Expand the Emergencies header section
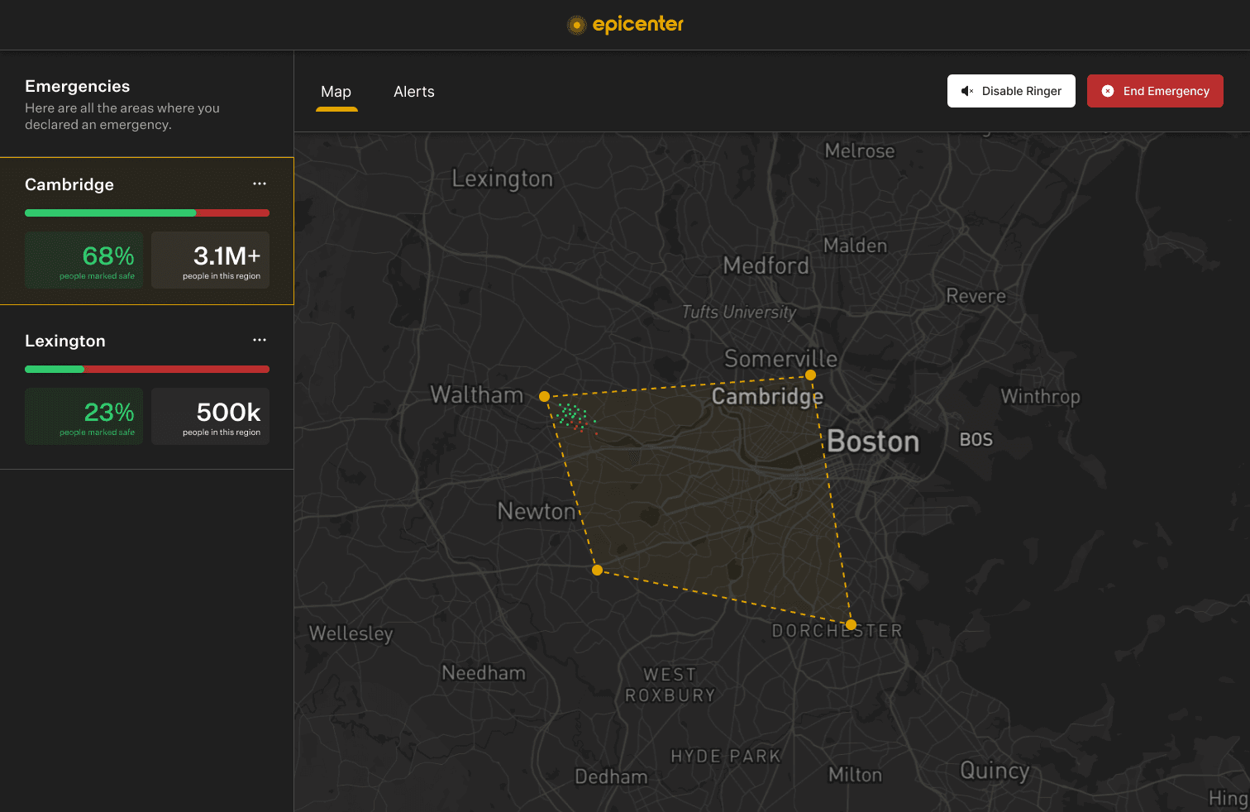This screenshot has width=1250, height=812. click(77, 86)
